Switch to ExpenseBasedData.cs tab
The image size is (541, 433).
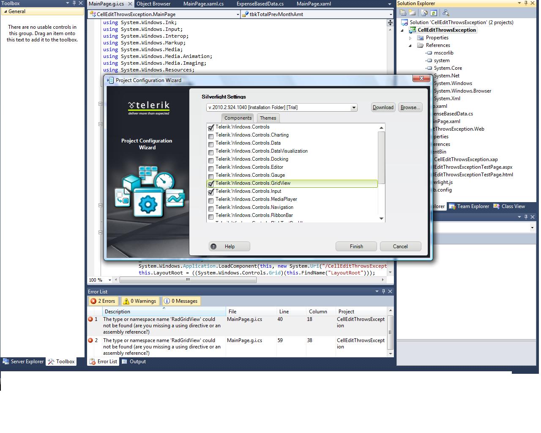pyautogui.click(x=260, y=4)
